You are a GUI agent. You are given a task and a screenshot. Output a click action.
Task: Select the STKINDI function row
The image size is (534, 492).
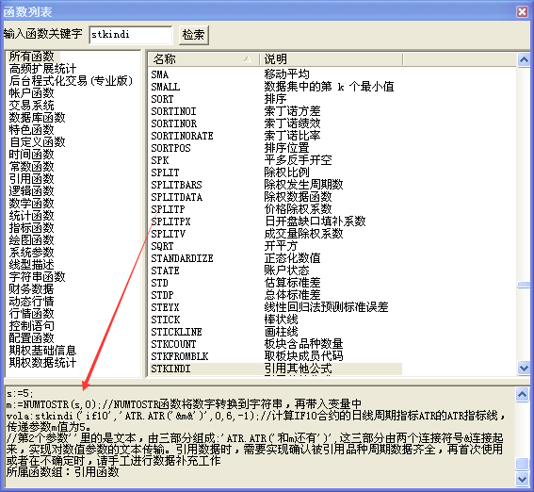pos(276,369)
